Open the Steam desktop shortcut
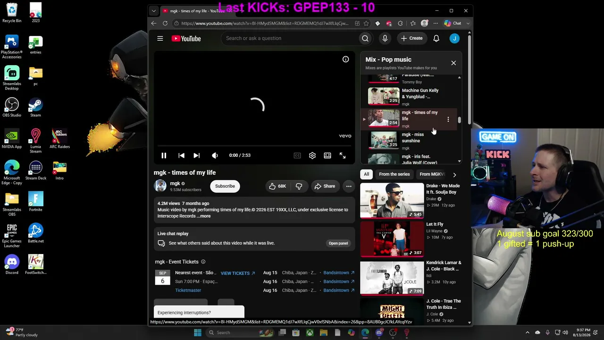Screen dimensions: 604x340 coord(35,107)
